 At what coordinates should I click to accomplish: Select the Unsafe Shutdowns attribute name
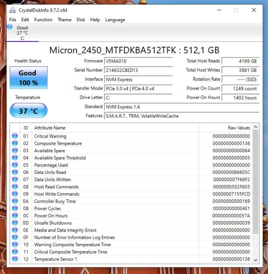(53, 223)
